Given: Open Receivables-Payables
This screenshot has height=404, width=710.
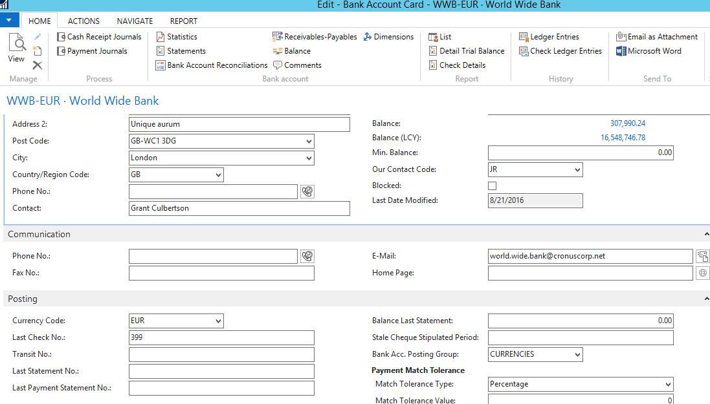Looking at the screenshot, I should [x=315, y=37].
